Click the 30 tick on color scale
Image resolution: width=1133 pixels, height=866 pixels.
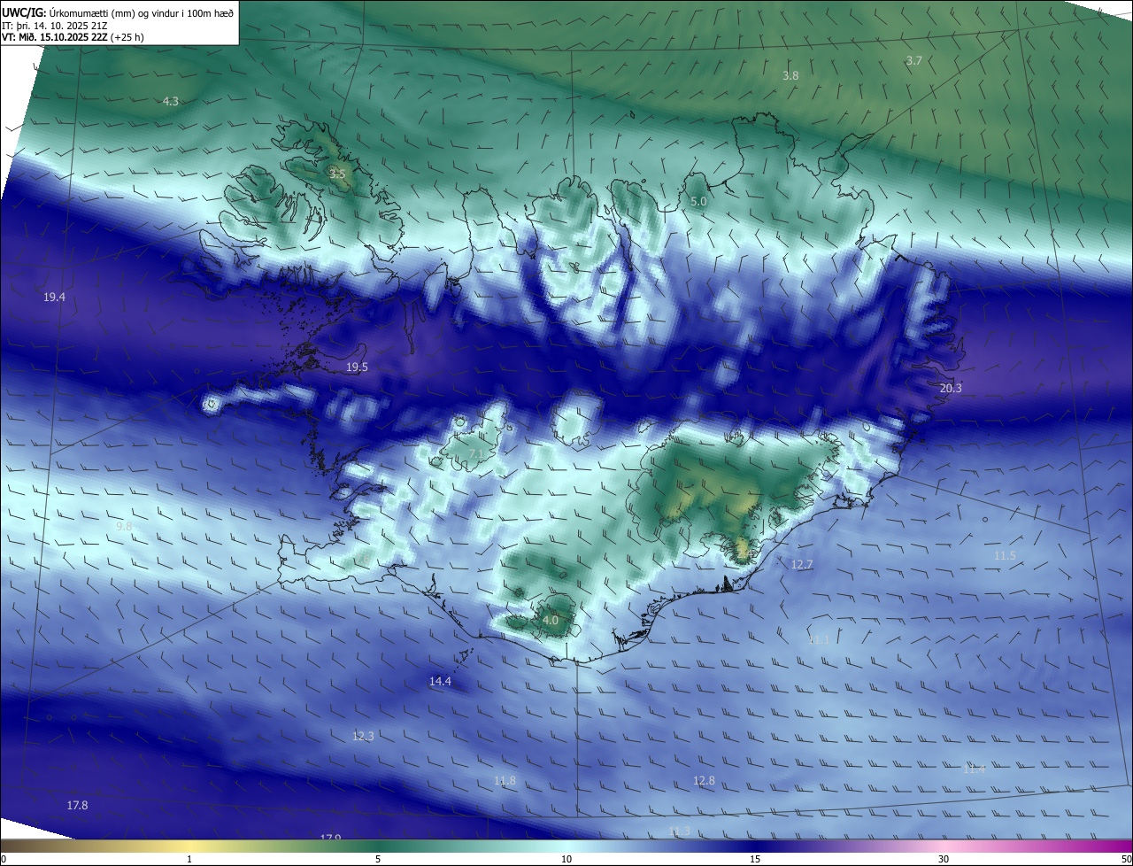944,860
